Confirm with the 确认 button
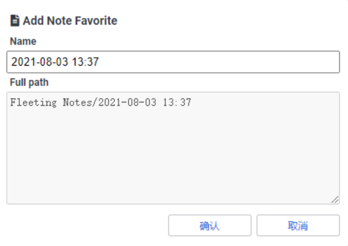This screenshot has height=246, width=348. click(210, 225)
